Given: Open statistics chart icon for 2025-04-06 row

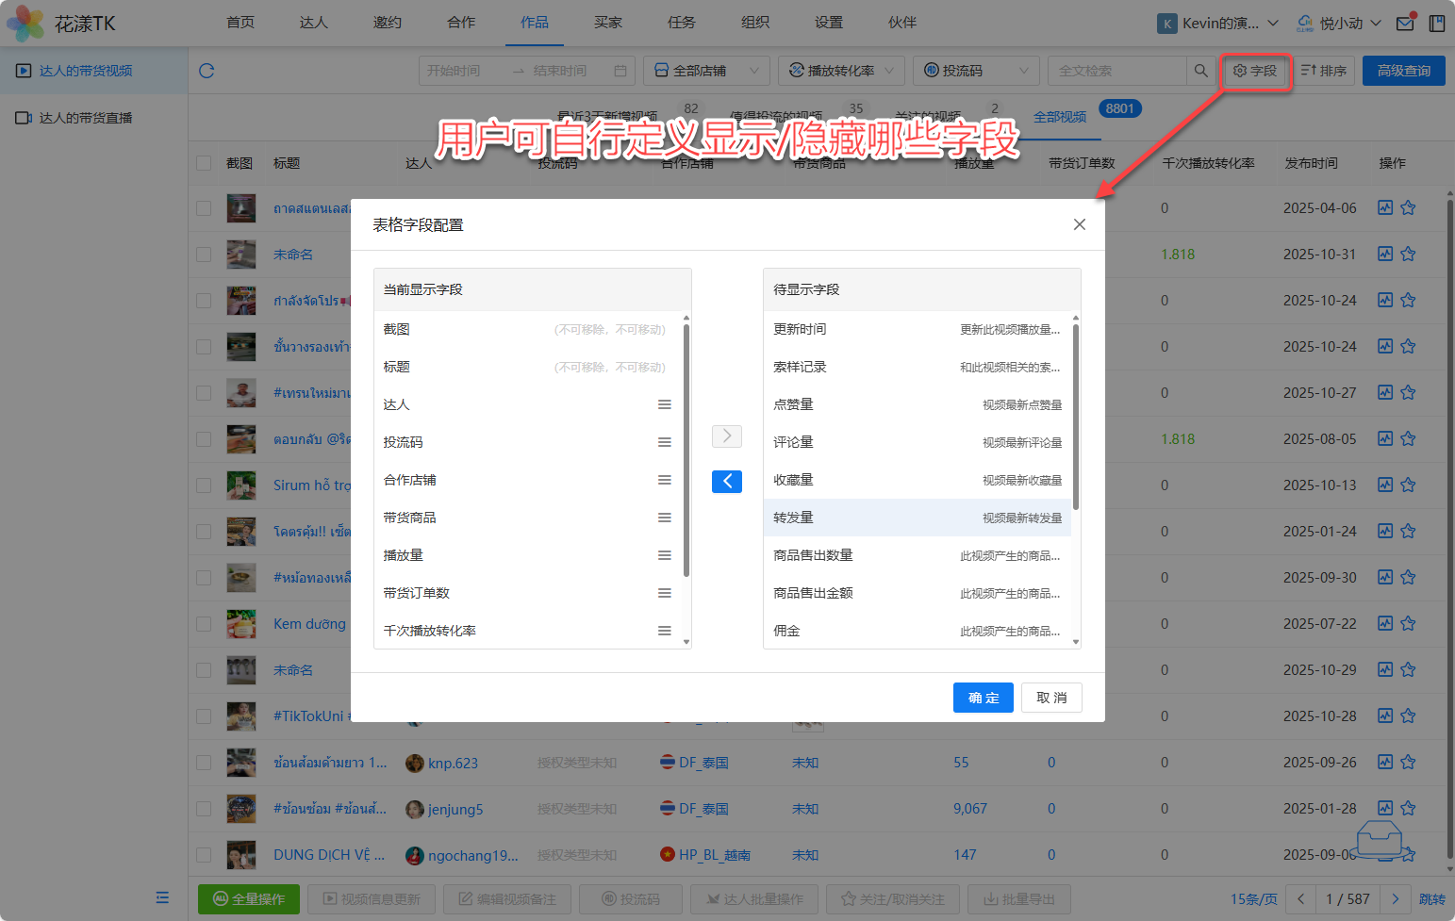Looking at the screenshot, I should 1384,207.
